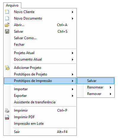This screenshot has width=118, height=139.
Task: Expand the Projeto Atual submenu arrow
Action: tap(73, 53)
